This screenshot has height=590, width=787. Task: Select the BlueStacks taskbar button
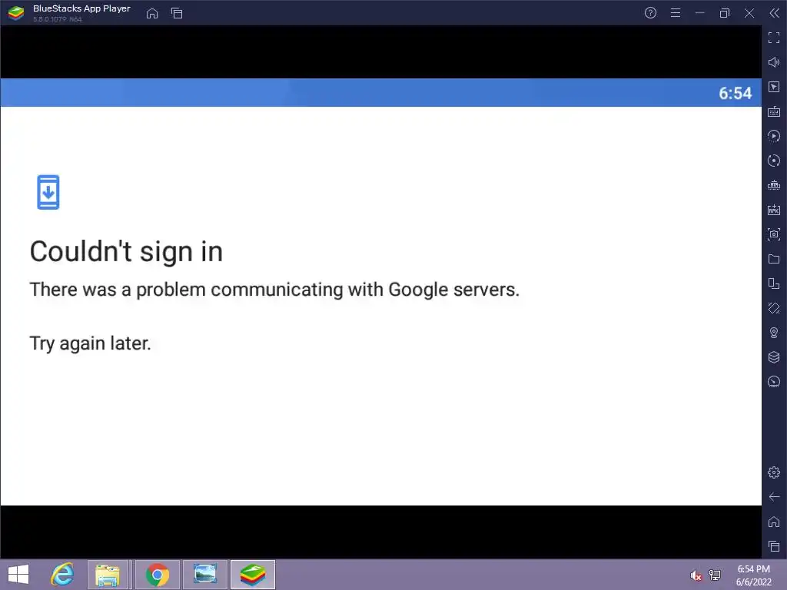(253, 575)
